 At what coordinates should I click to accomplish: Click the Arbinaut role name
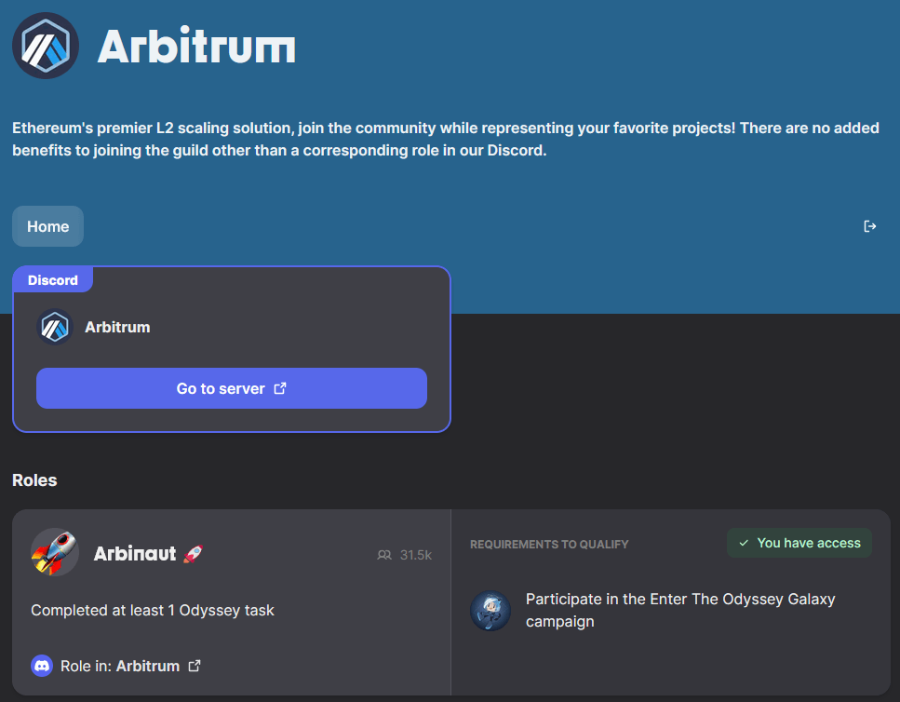coord(135,553)
